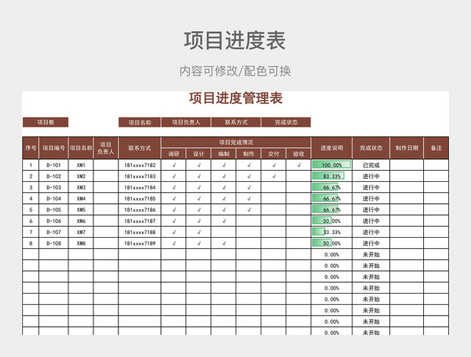
Task: Select the 已完成 status cell
Action: (x=371, y=165)
